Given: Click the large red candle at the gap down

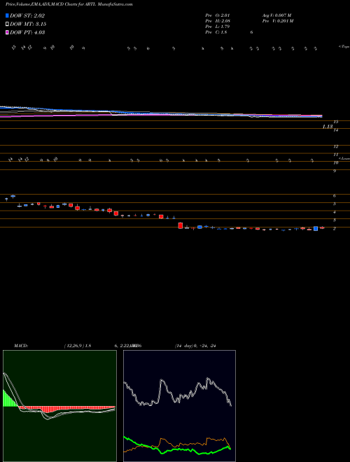Looking at the screenshot, I should [x=181, y=225].
